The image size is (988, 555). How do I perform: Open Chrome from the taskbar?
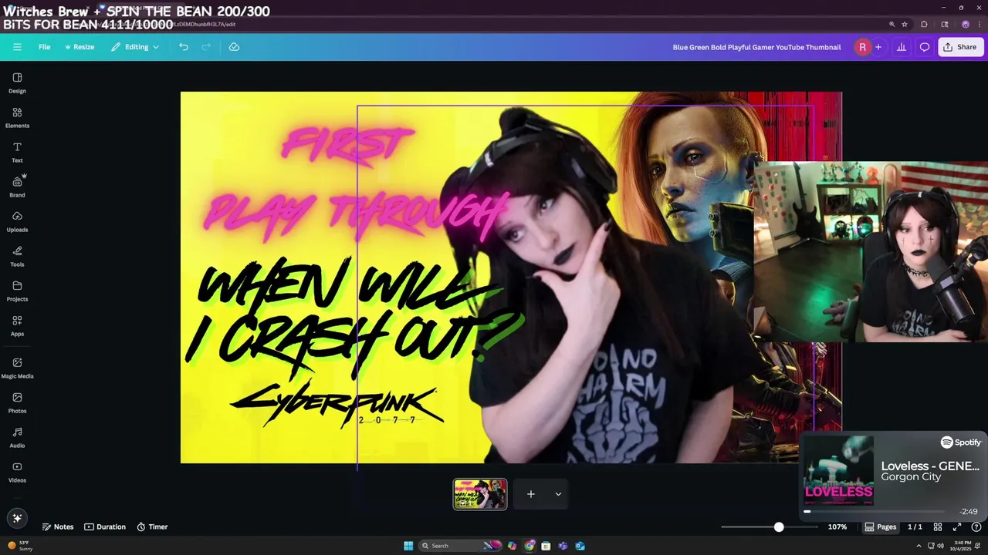tap(529, 546)
